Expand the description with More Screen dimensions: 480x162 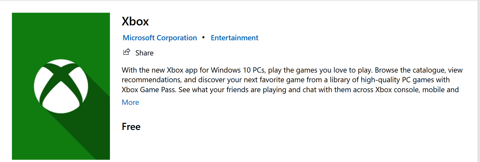click(x=130, y=102)
